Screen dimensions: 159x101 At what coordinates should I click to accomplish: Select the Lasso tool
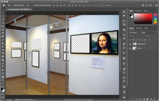(3, 20)
